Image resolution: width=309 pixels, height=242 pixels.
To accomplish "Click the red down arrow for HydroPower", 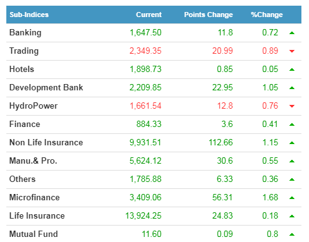I will click(292, 106).
